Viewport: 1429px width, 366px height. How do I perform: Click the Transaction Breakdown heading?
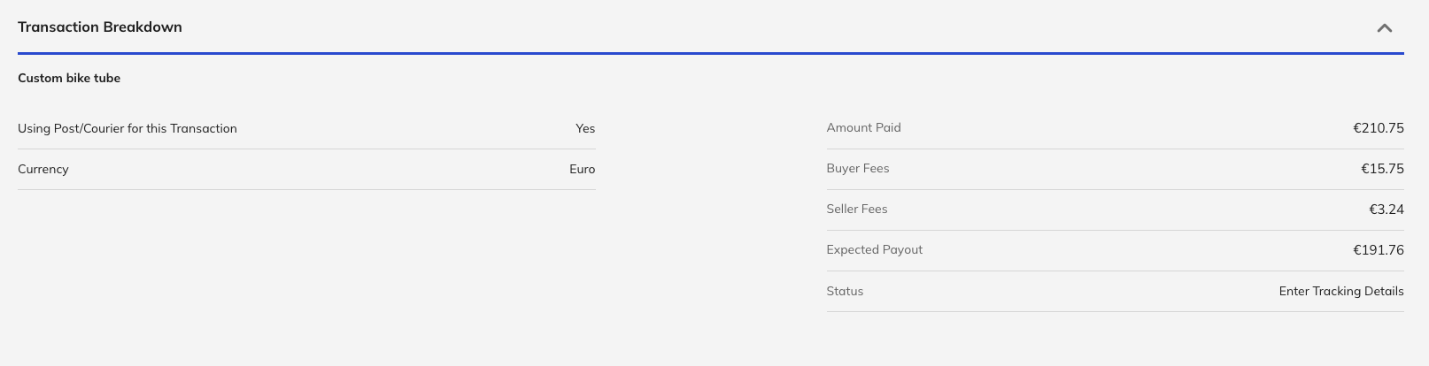[x=100, y=27]
